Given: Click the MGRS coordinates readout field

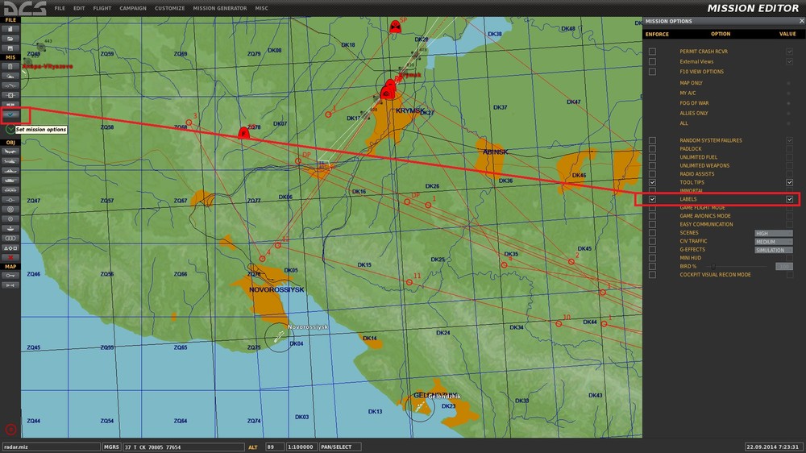Looking at the screenshot, I should [x=184, y=447].
